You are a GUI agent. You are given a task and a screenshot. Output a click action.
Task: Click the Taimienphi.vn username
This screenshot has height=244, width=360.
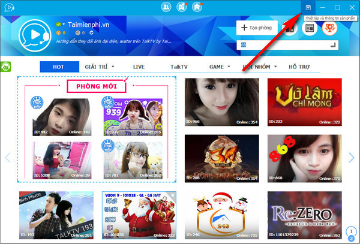(x=89, y=25)
